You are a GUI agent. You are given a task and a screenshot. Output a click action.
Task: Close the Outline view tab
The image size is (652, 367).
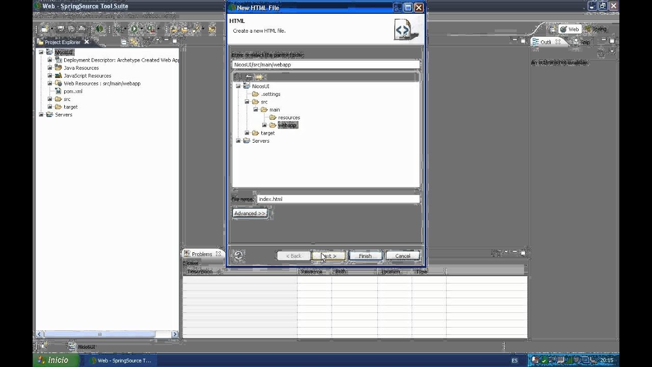click(558, 42)
